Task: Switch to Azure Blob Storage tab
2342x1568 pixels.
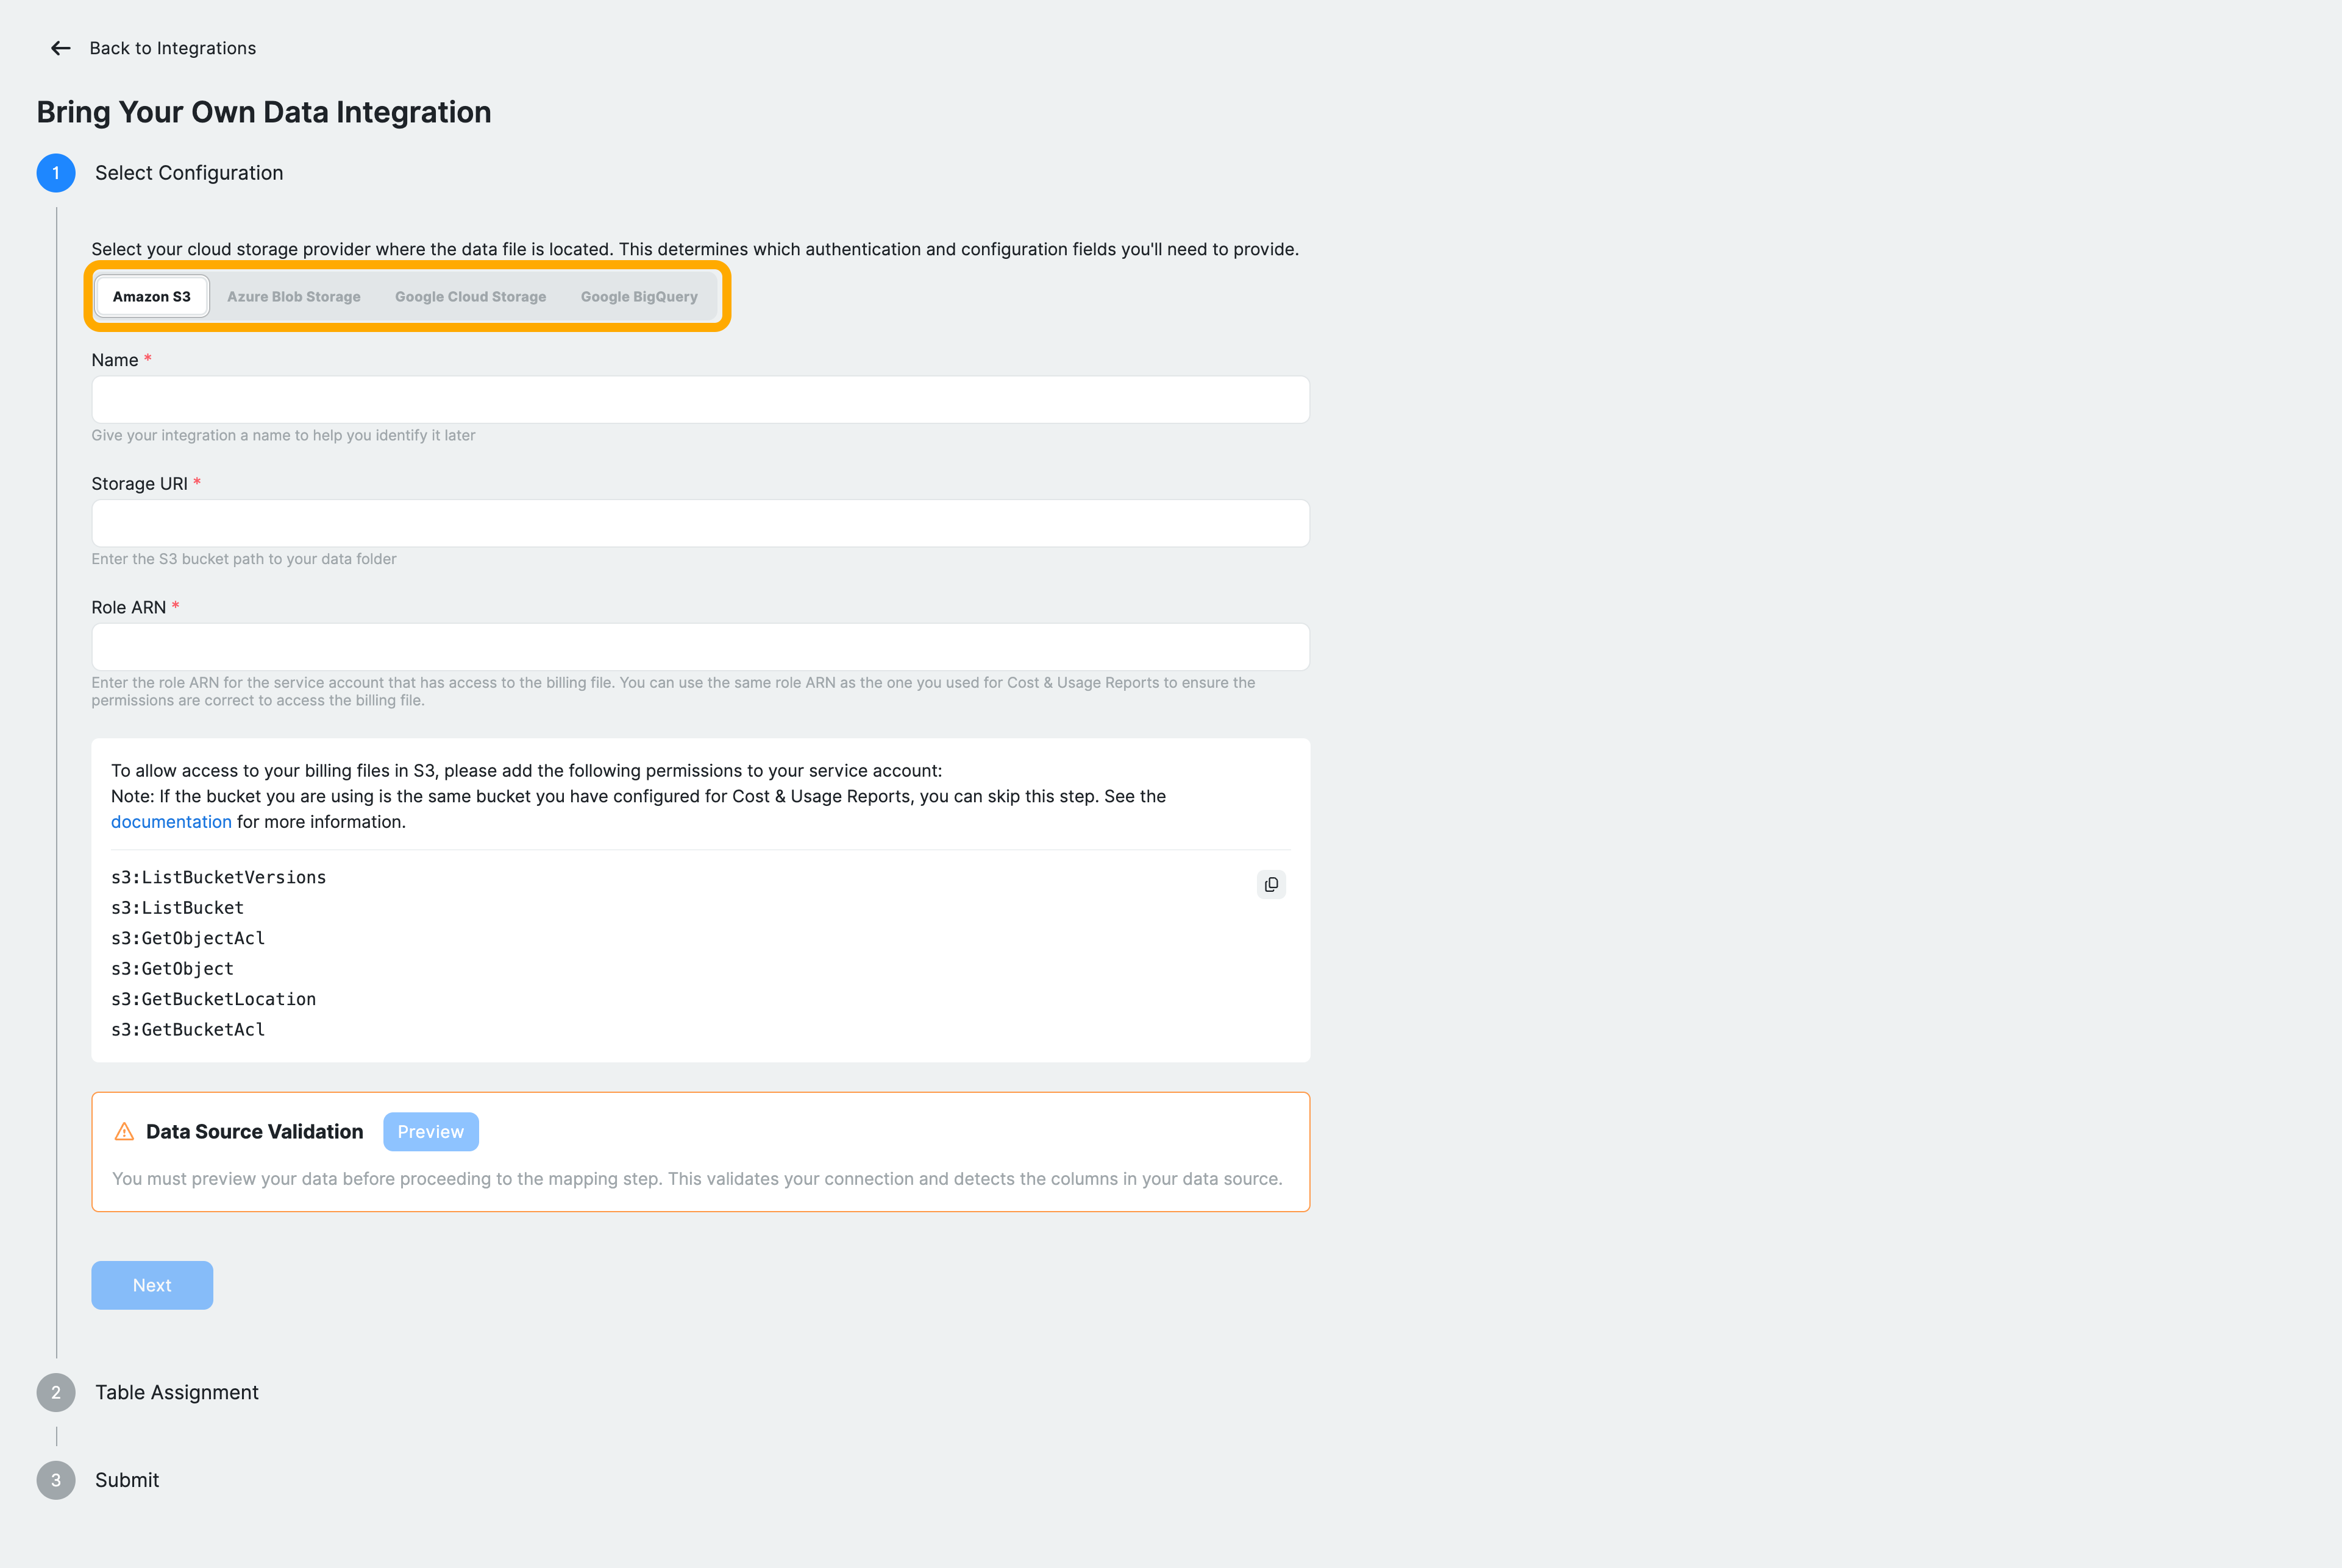Action: click(293, 297)
